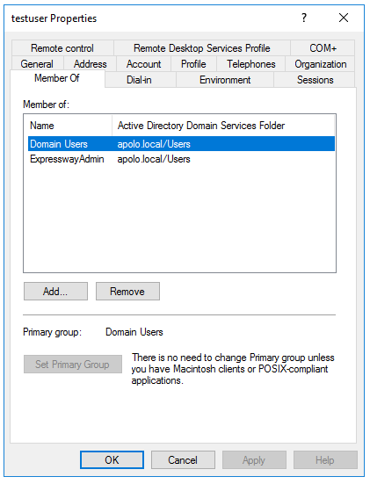Select the Address tab
Screen dimensions: 370x484
coord(90,64)
